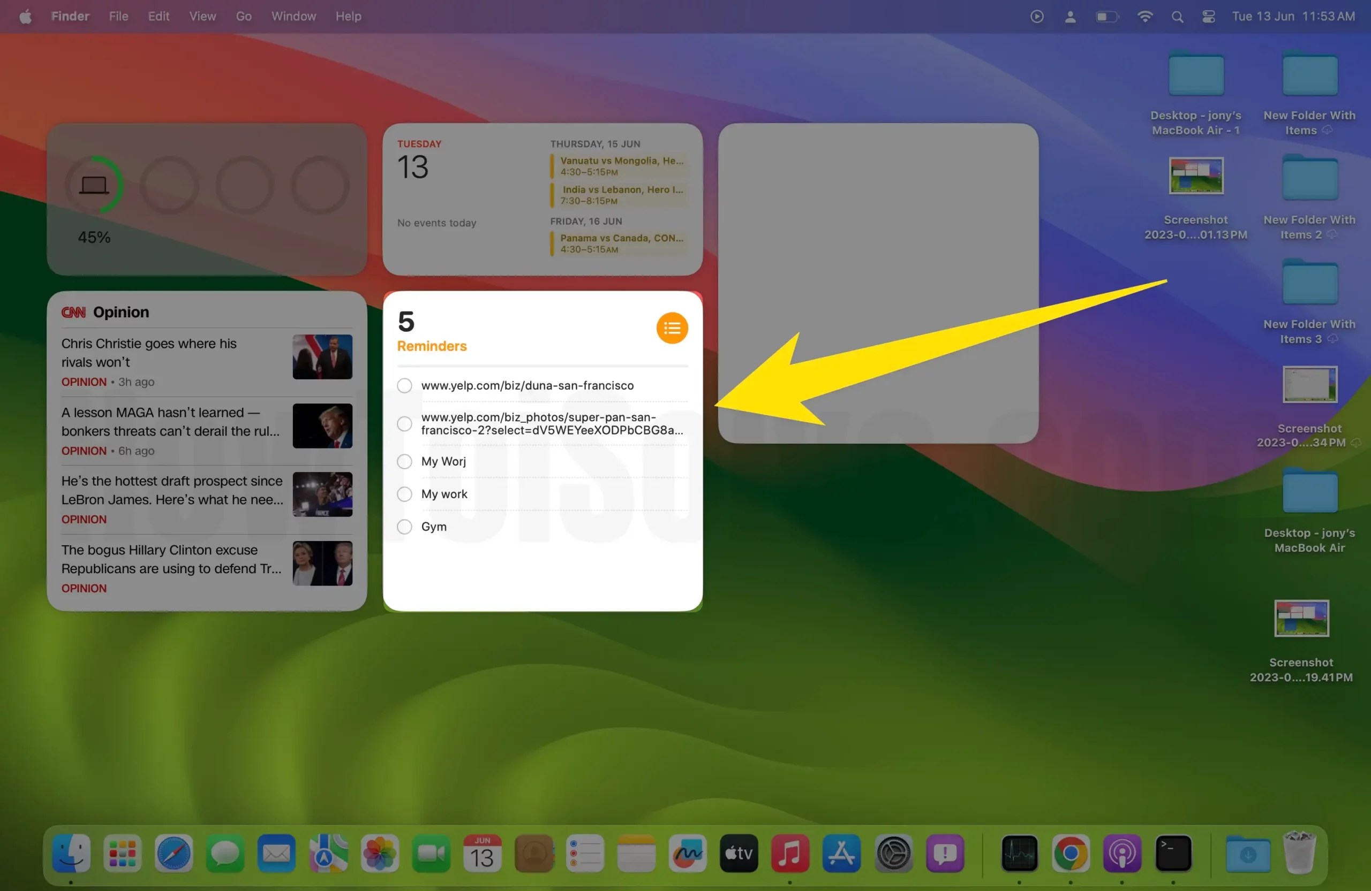Screen dimensions: 1371x891
Task: Click user account icon in menu bar
Action: [x=1069, y=17]
